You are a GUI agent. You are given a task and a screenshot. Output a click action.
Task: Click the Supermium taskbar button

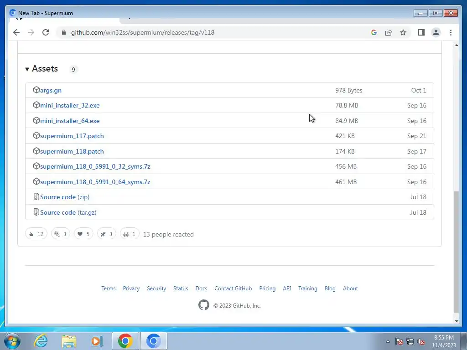153,341
